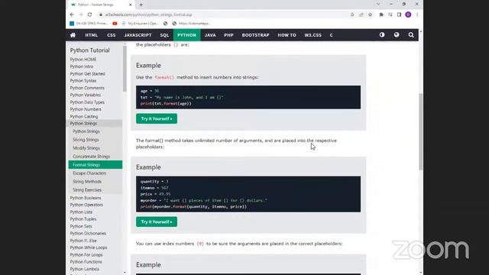Open Python Syntax in sidebar

point(83,81)
